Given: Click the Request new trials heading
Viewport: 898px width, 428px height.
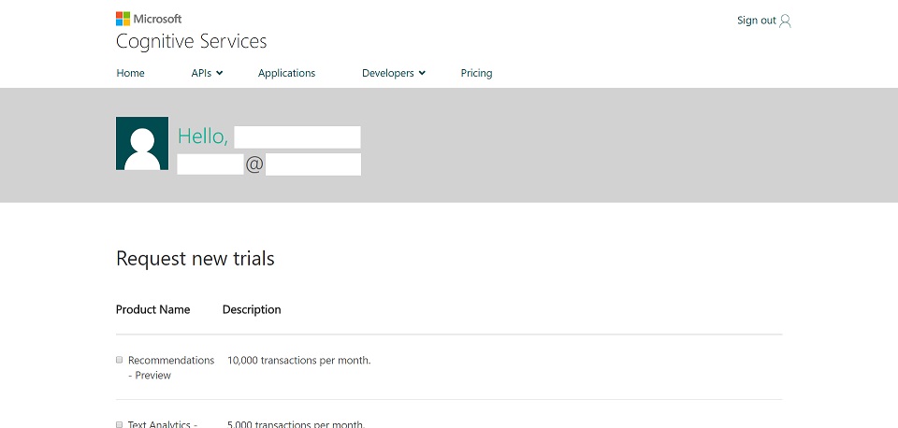Looking at the screenshot, I should pos(196,259).
